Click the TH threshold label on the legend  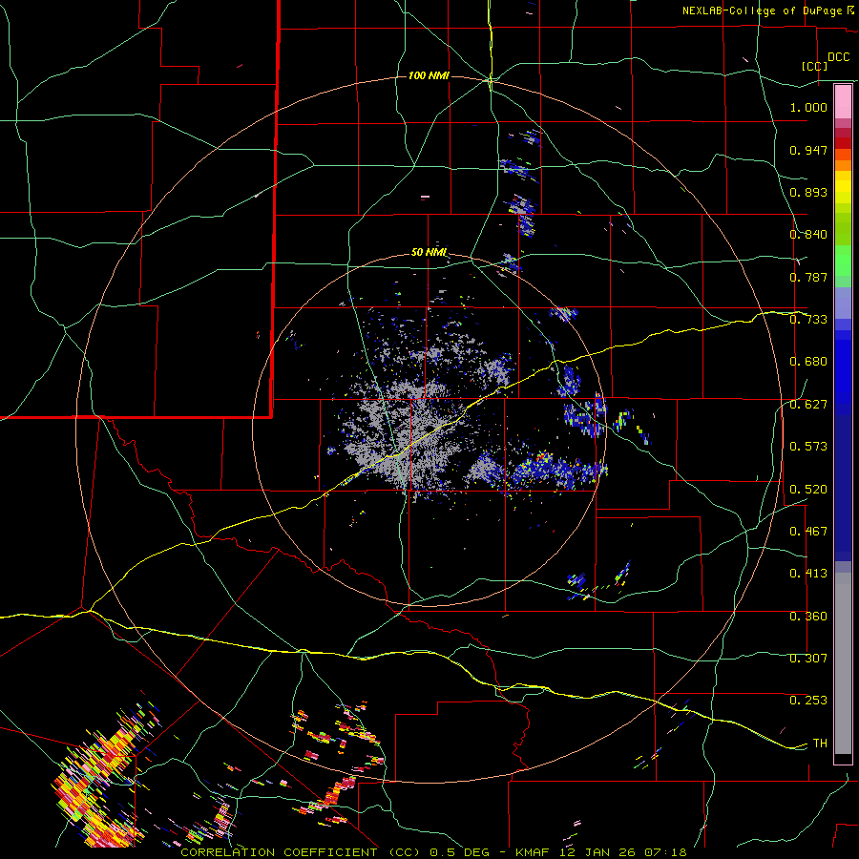pos(820,744)
